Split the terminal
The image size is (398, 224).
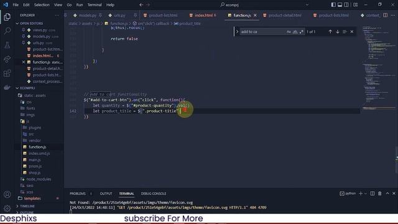(372, 194)
